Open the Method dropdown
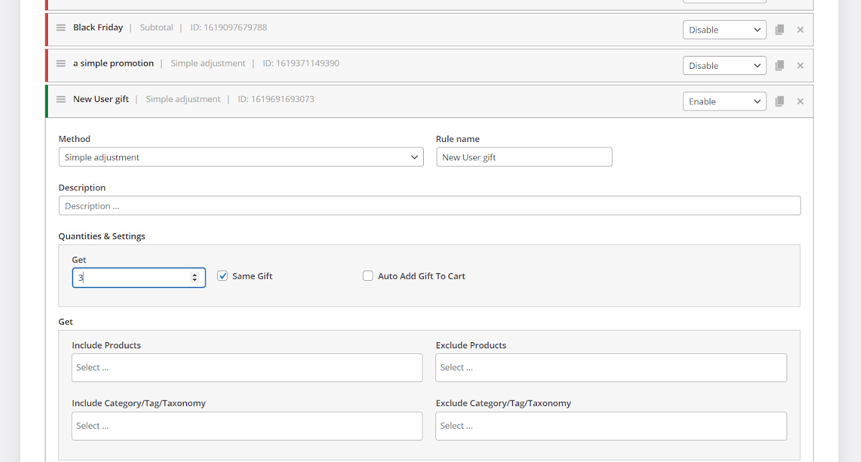 [x=240, y=157]
